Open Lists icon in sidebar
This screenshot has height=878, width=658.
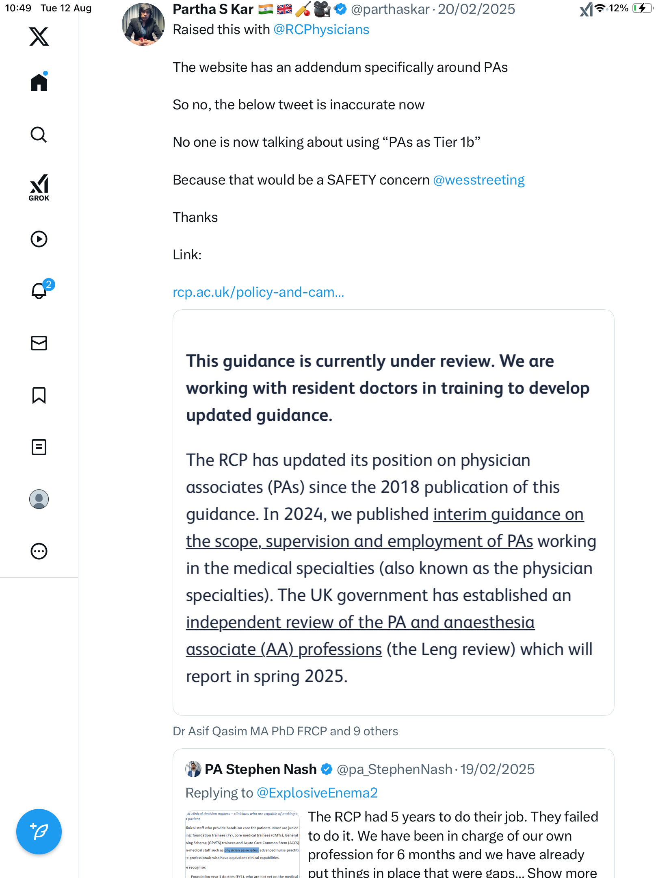pyautogui.click(x=39, y=447)
